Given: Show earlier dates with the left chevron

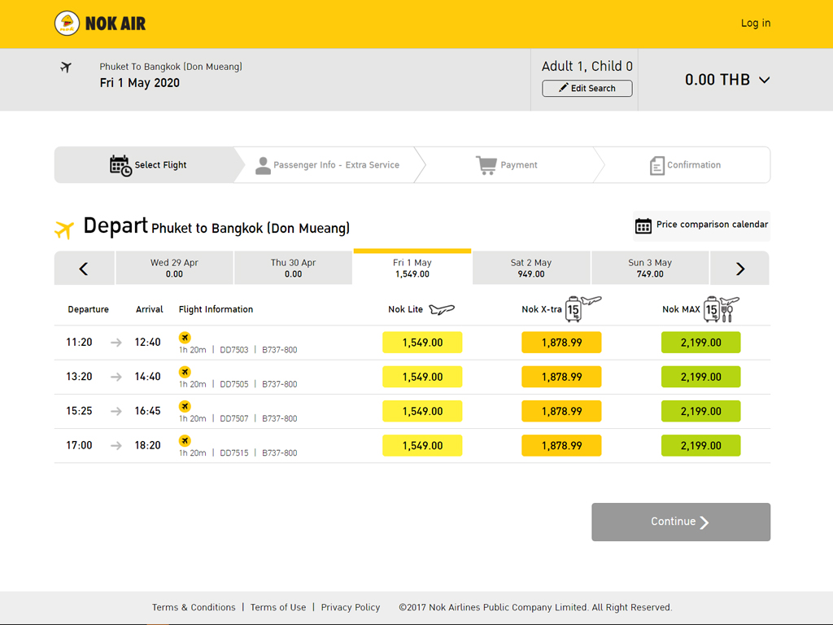Looking at the screenshot, I should [x=84, y=269].
